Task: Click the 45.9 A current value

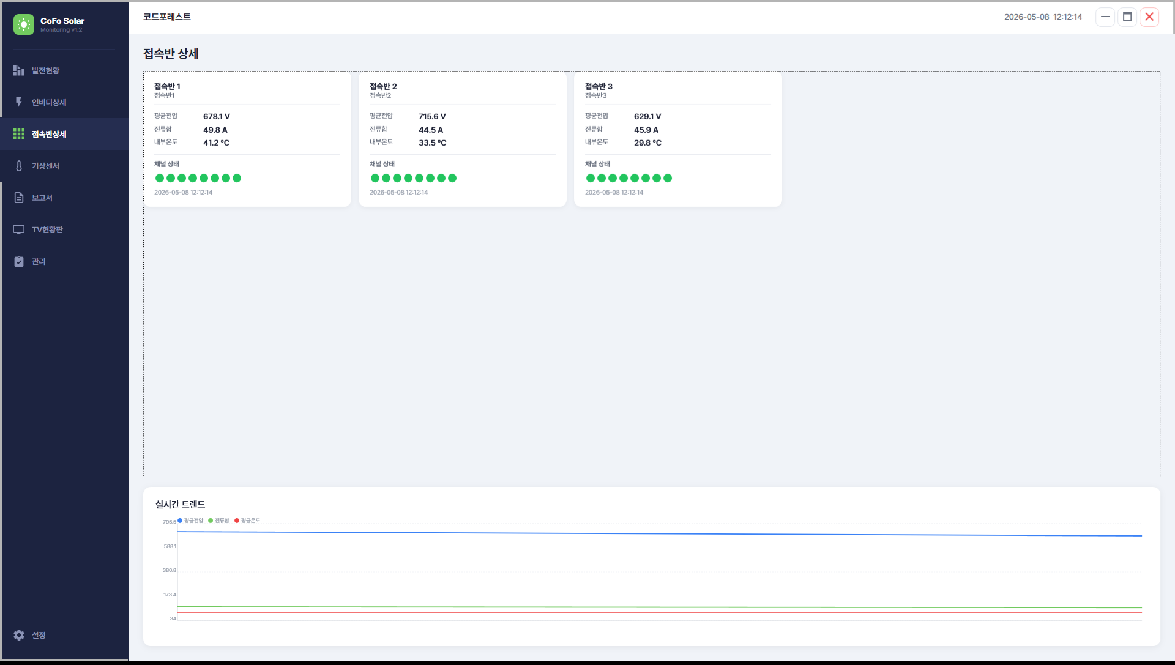Action: pyautogui.click(x=646, y=130)
